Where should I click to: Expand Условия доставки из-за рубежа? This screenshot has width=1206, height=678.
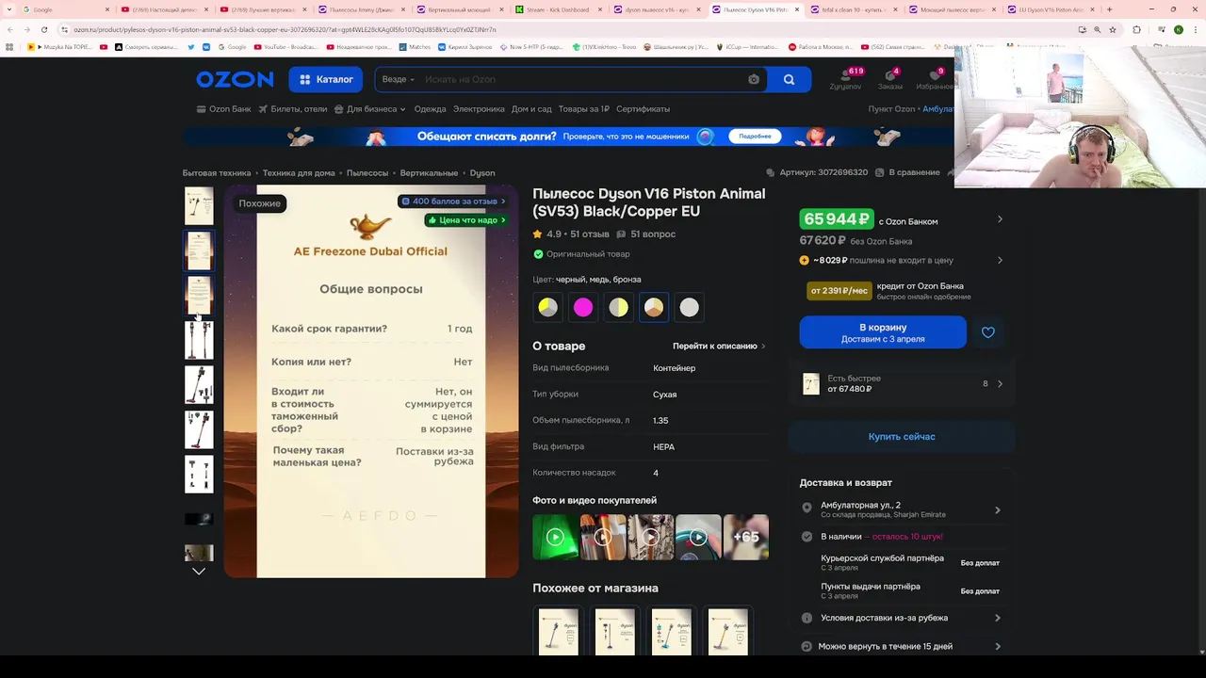tap(902, 619)
